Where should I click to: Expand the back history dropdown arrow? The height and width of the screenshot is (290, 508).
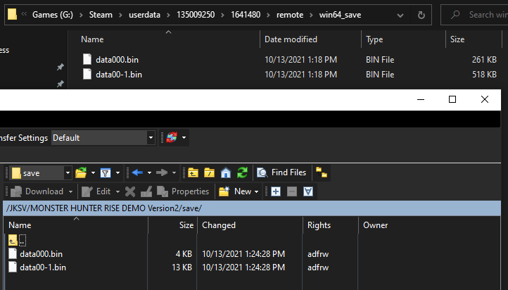(149, 172)
